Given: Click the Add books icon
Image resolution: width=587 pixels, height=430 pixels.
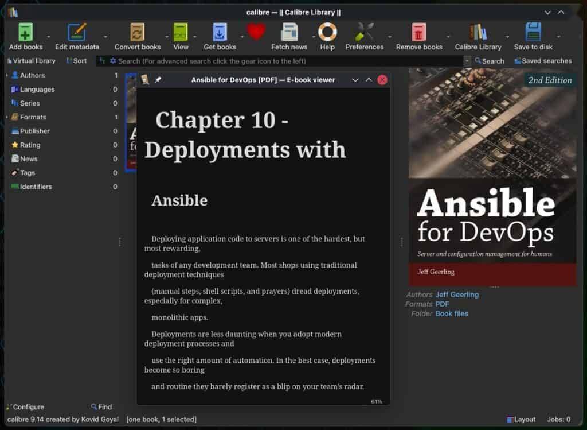Looking at the screenshot, I should (x=25, y=32).
